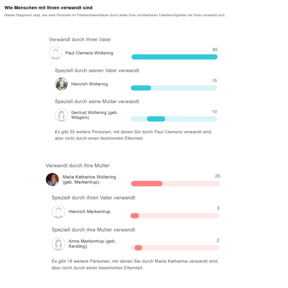
Task: Click the small red bar for Anna Merkentrup
Action: point(138,248)
